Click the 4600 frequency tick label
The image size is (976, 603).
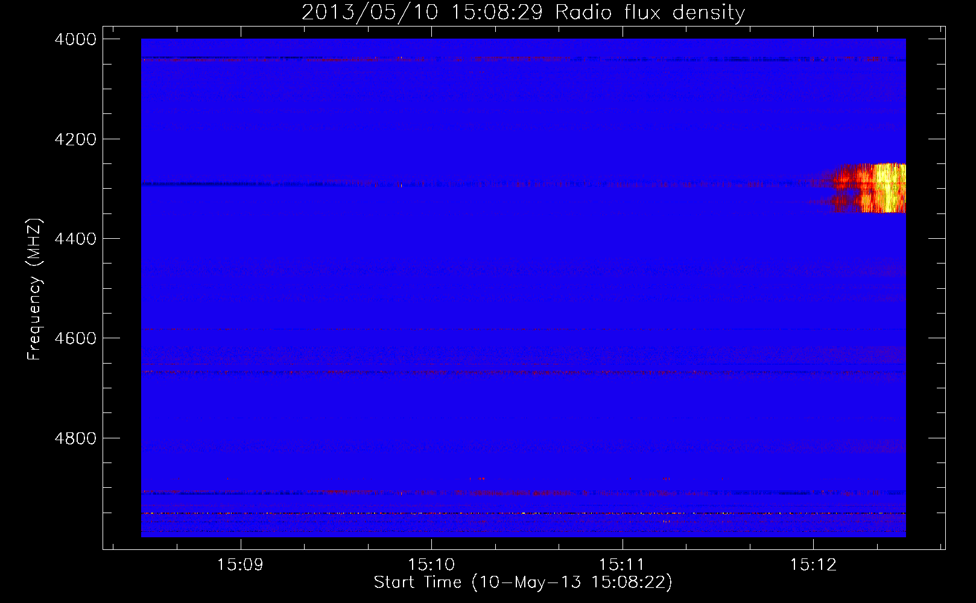pos(75,338)
